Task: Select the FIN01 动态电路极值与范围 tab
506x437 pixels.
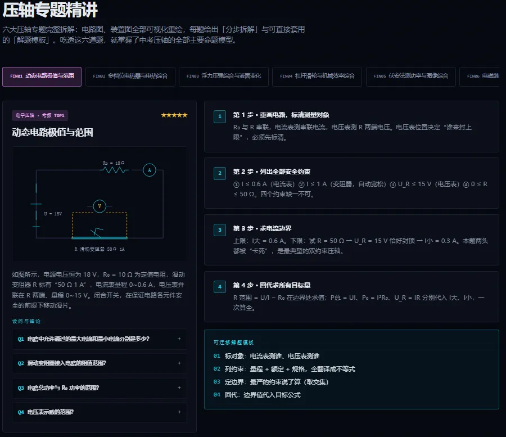Action: (x=42, y=76)
